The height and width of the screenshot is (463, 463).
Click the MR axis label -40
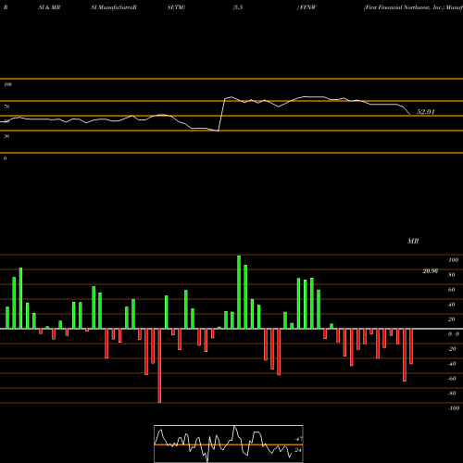pos(452,364)
